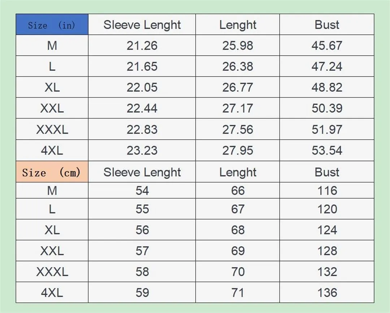This screenshot has height=313, width=390.
Task: Select the 136 bust cell
Action: [327, 292]
